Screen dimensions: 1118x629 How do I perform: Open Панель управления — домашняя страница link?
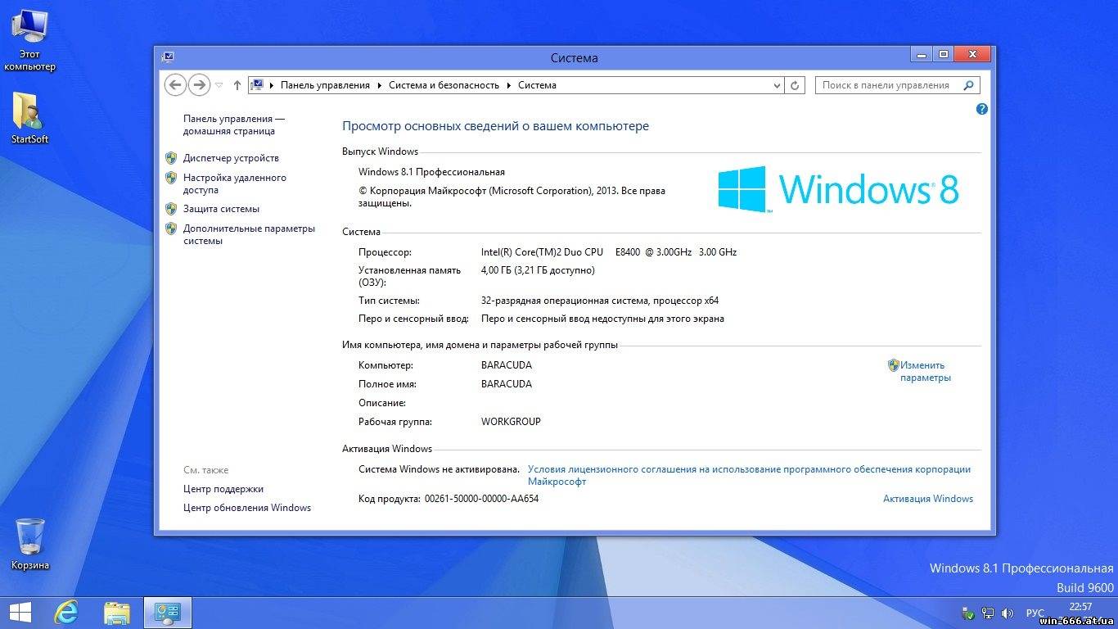234,124
